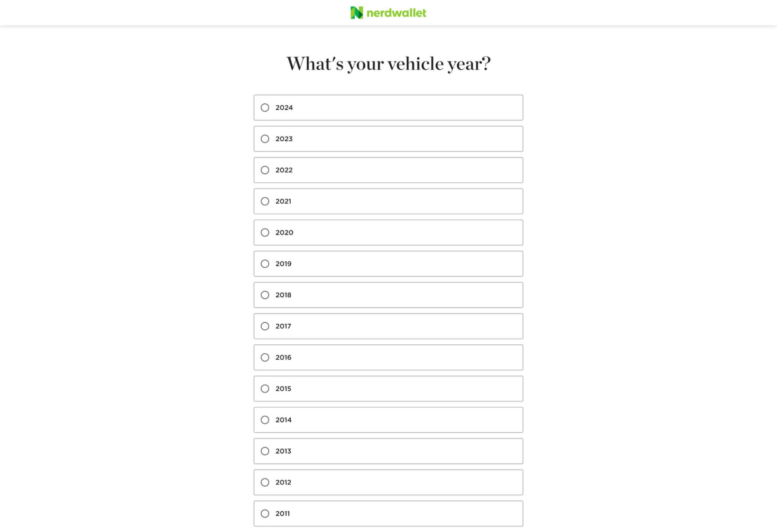
Task: Click the 2016 option row
Action: [x=388, y=357]
